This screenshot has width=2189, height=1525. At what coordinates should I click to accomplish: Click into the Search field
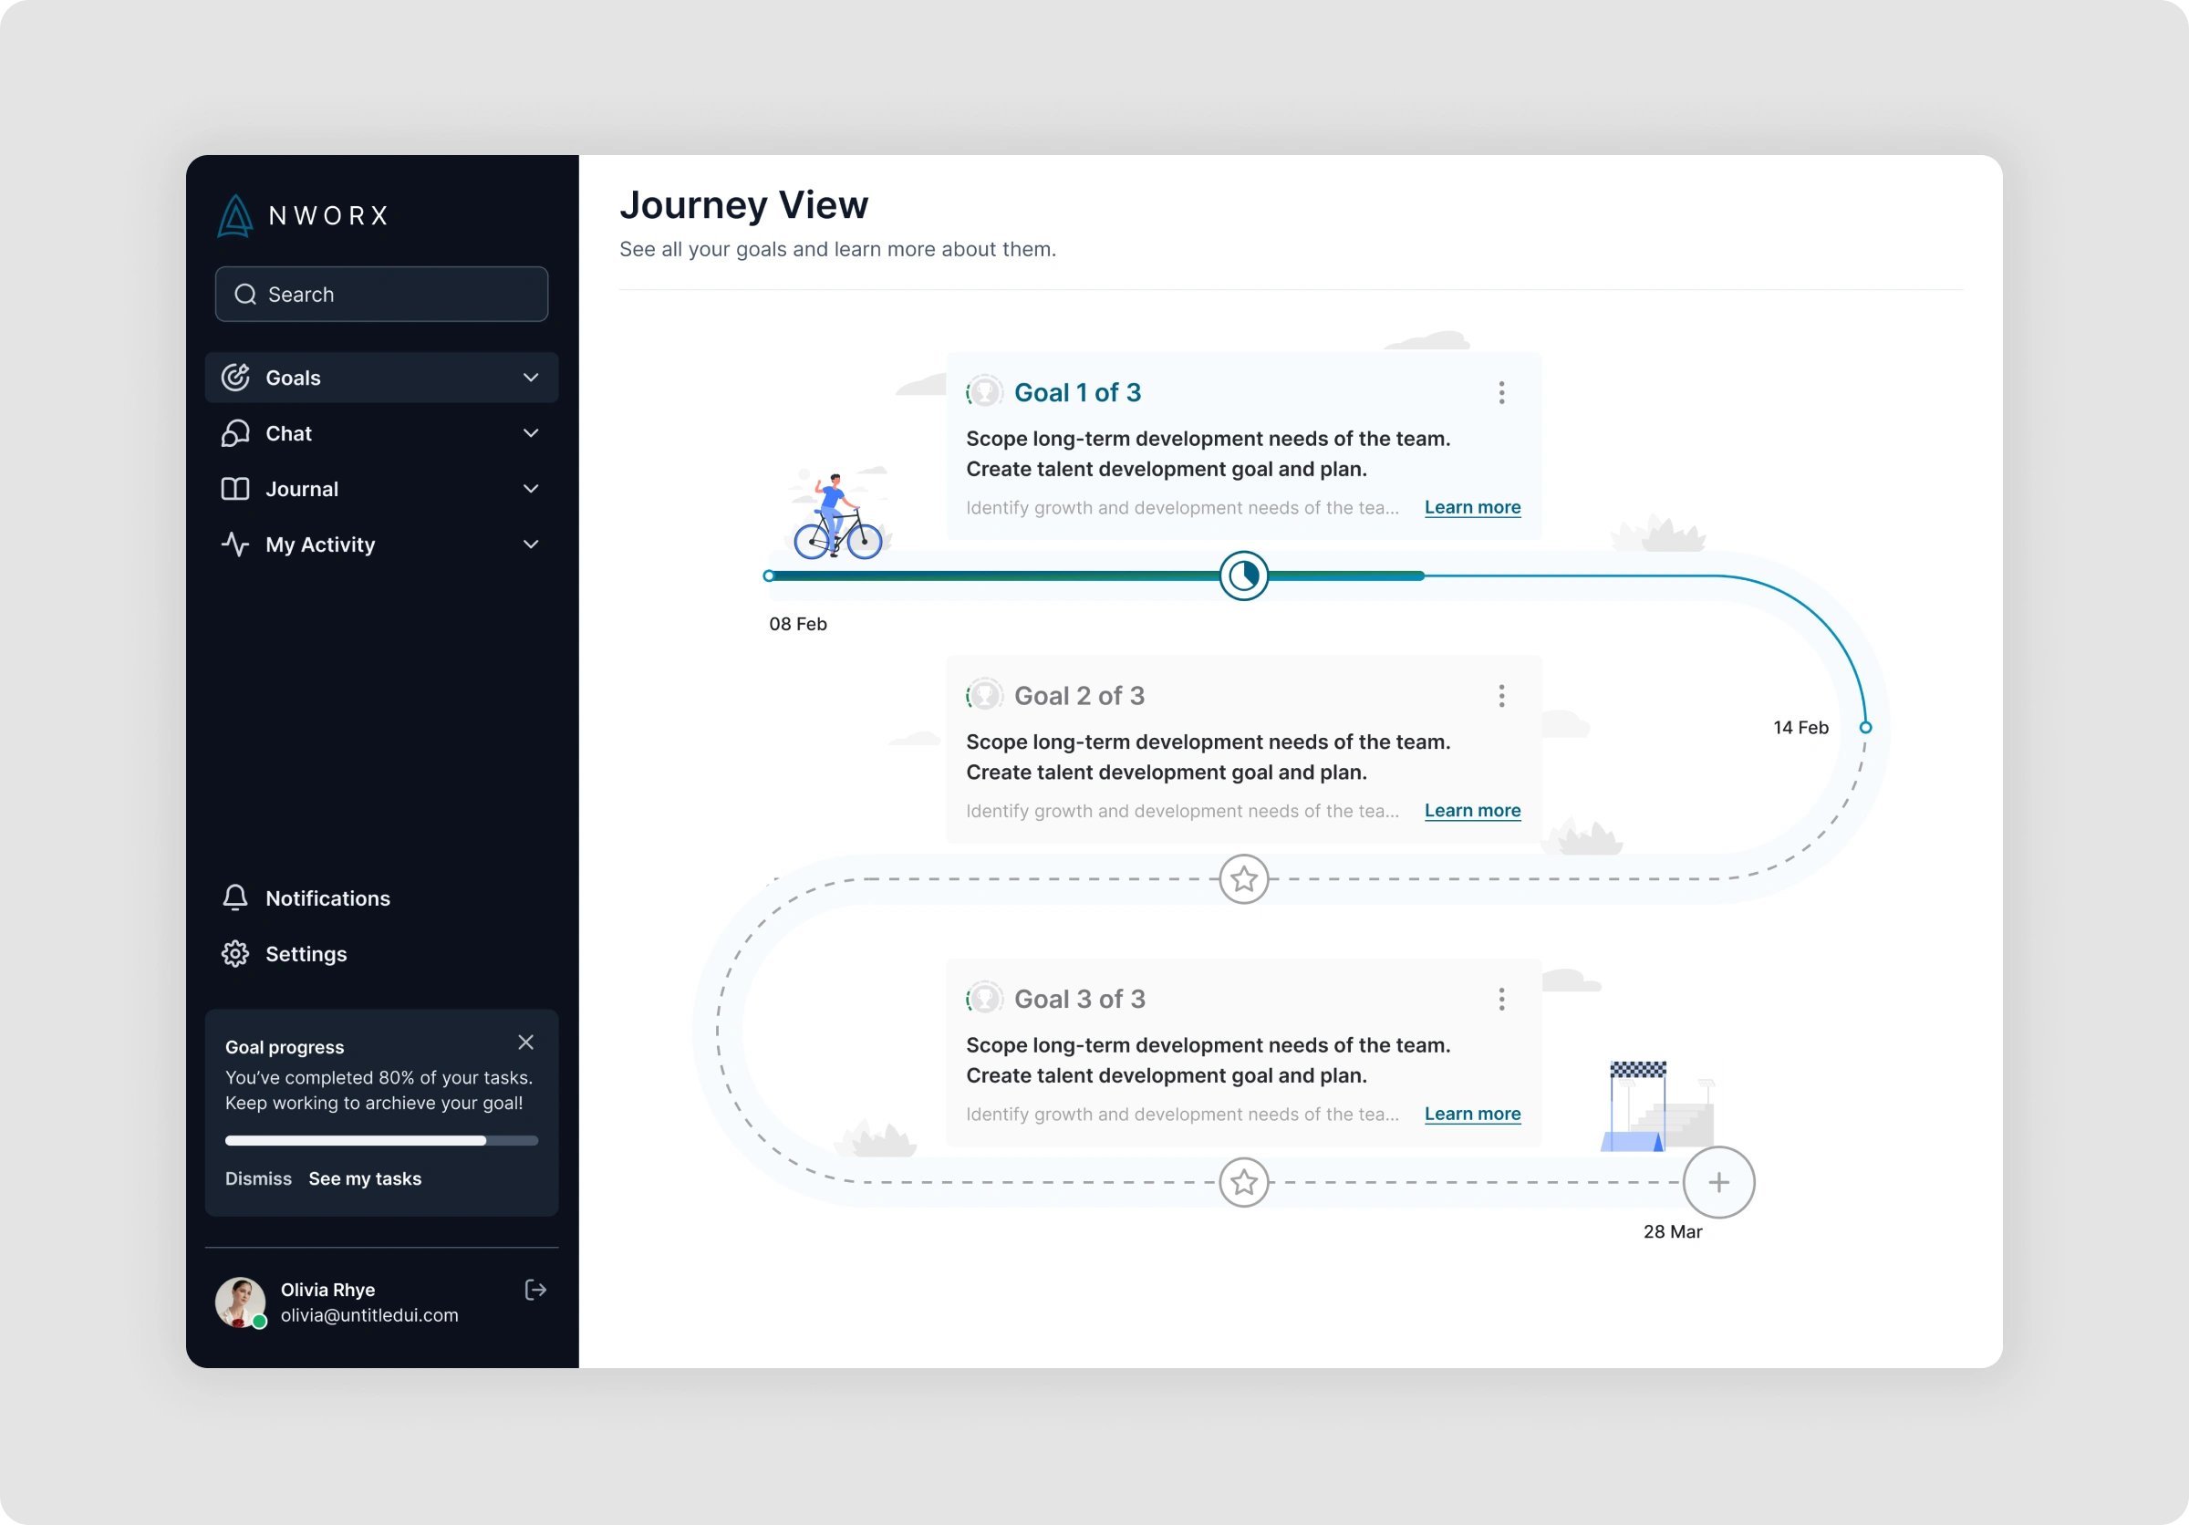(381, 295)
